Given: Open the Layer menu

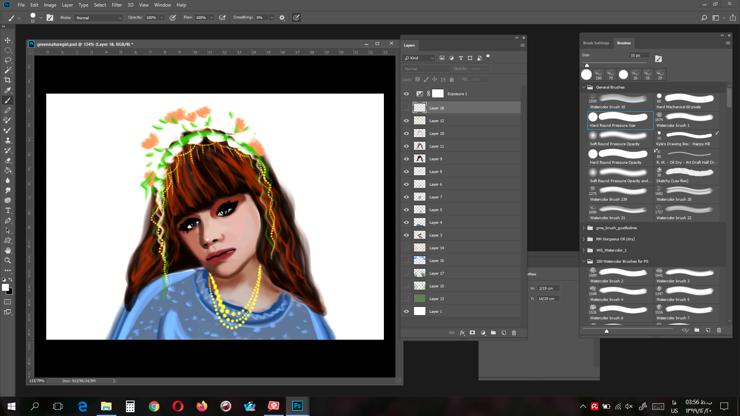Looking at the screenshot, I should pyautogui.click(x=67, y=5).
